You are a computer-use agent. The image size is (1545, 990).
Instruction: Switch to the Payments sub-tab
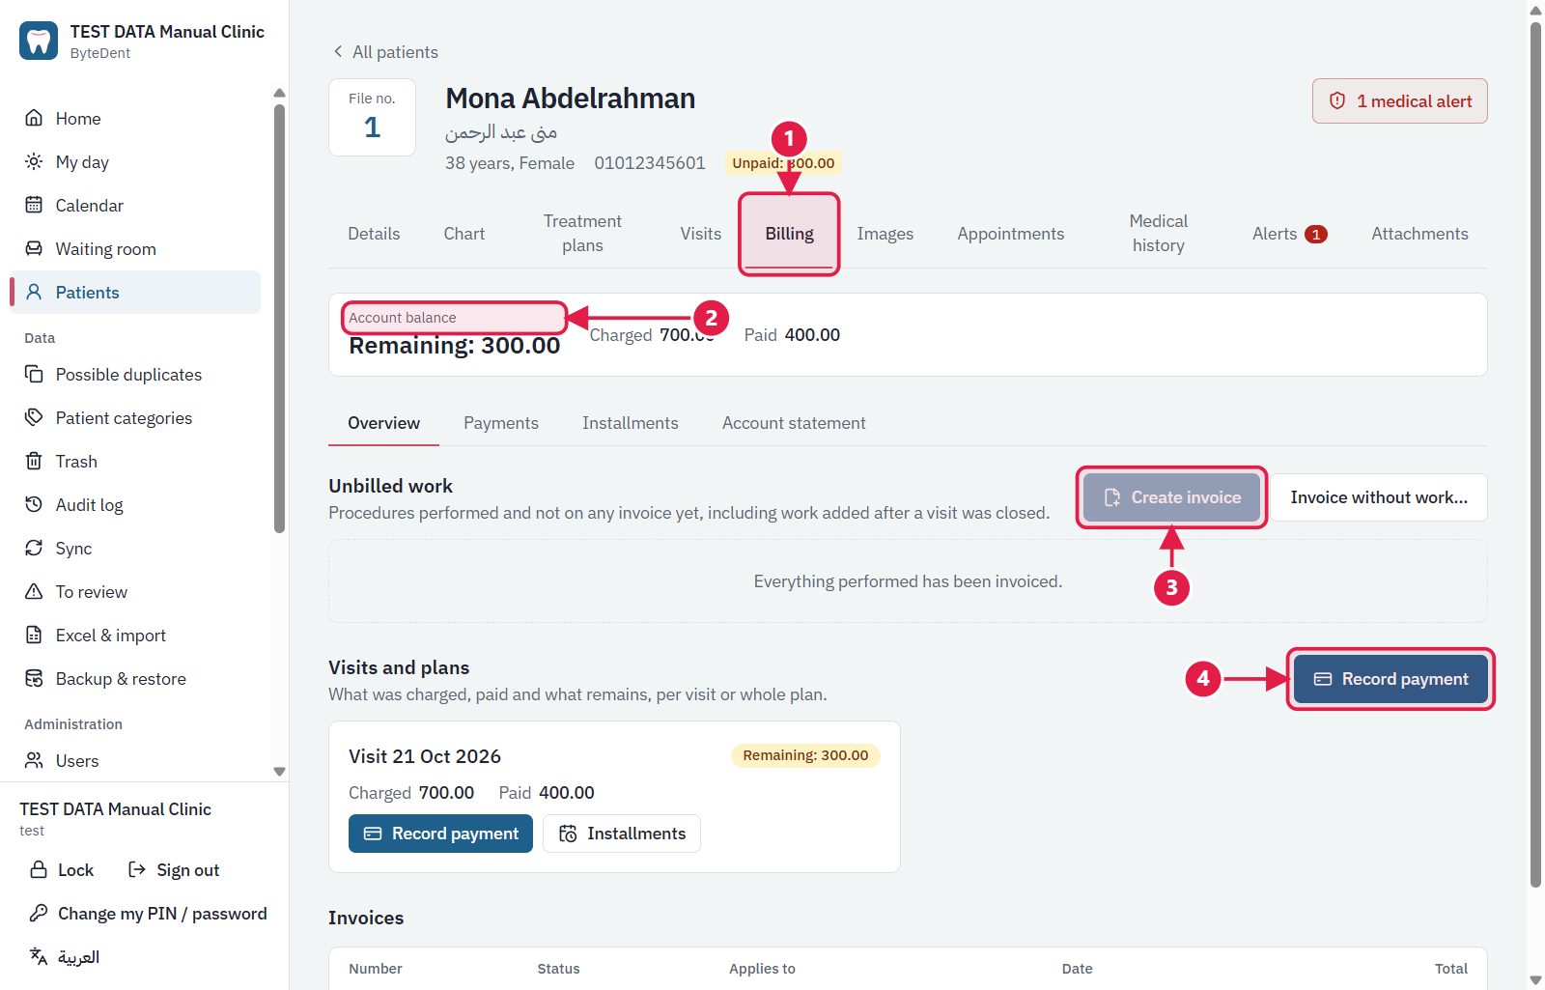coord(501,423)
